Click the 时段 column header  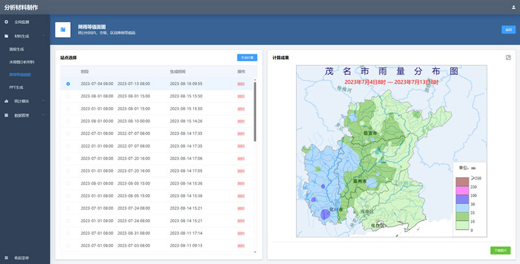(84, 71)
